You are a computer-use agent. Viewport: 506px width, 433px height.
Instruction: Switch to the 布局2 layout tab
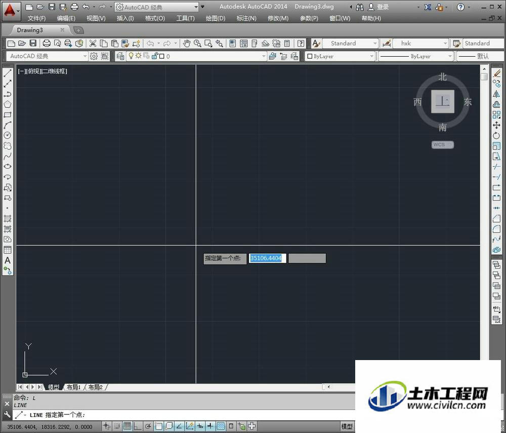click(x=95, y=387)
